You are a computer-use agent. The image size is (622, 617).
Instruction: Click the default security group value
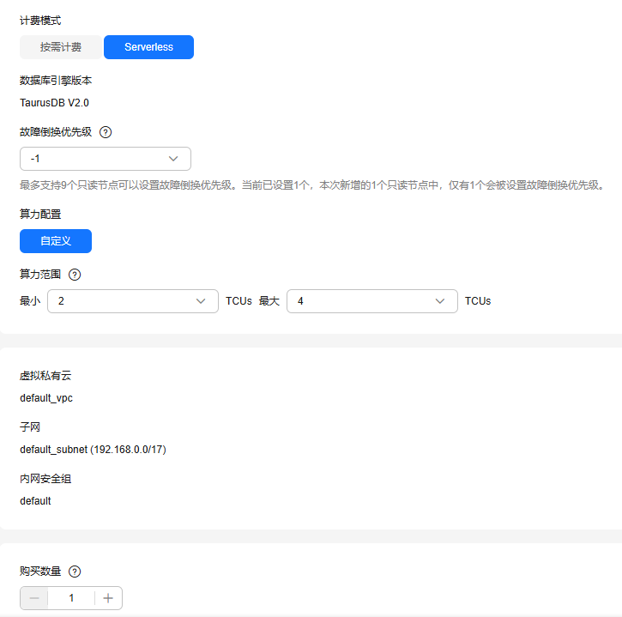click(35, 501)
